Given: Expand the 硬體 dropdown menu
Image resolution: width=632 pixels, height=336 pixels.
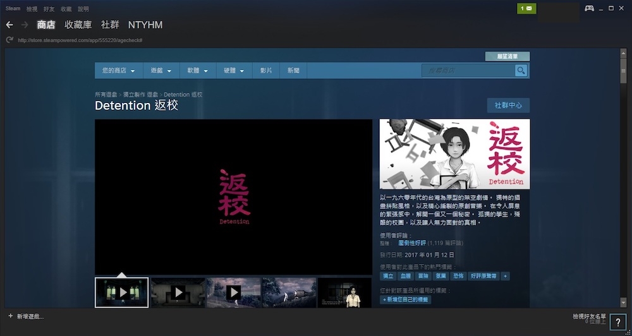Looking at the screenshot, I should 234,71.
